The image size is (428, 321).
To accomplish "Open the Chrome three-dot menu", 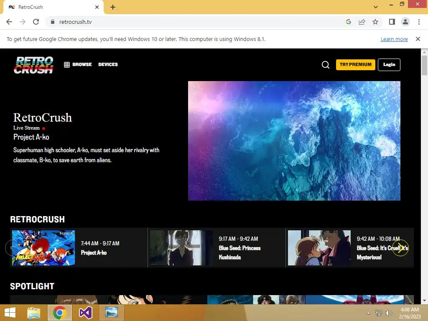I will 419,22.
